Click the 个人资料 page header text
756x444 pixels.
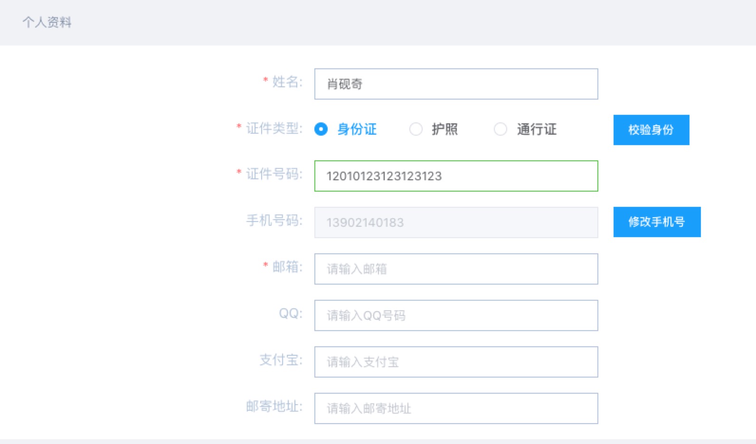point(47,22)
